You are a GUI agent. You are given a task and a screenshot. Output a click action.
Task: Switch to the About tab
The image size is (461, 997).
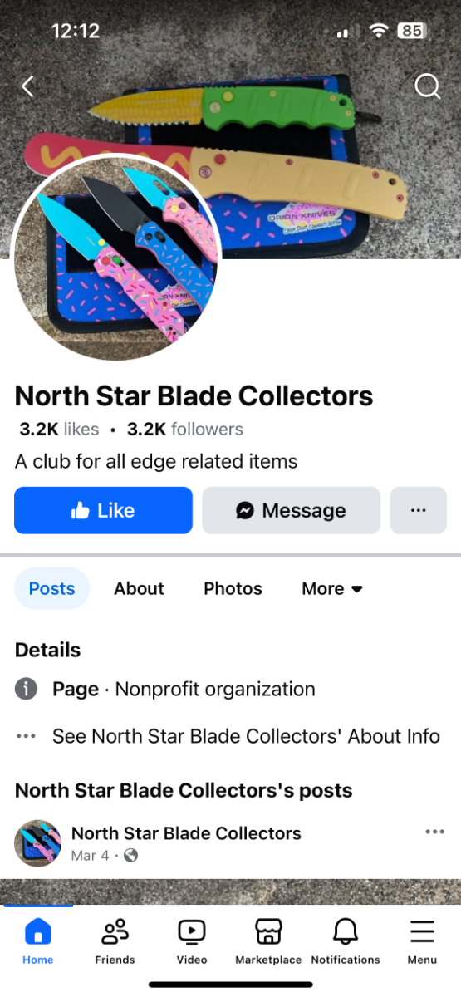tap(140, 588)
